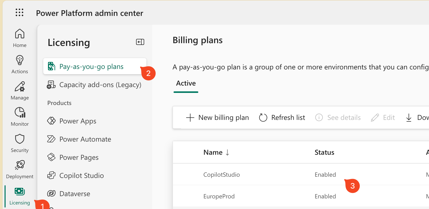Go to Home in the left rail
Viewport: 429px width, 209px height.
20,34
